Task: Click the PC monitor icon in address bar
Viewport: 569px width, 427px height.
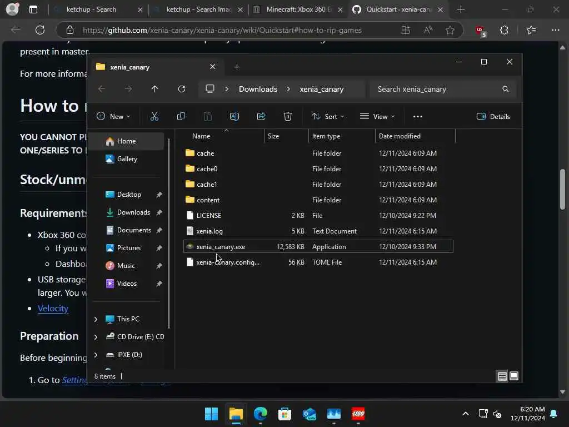Action: click(210, 88)
